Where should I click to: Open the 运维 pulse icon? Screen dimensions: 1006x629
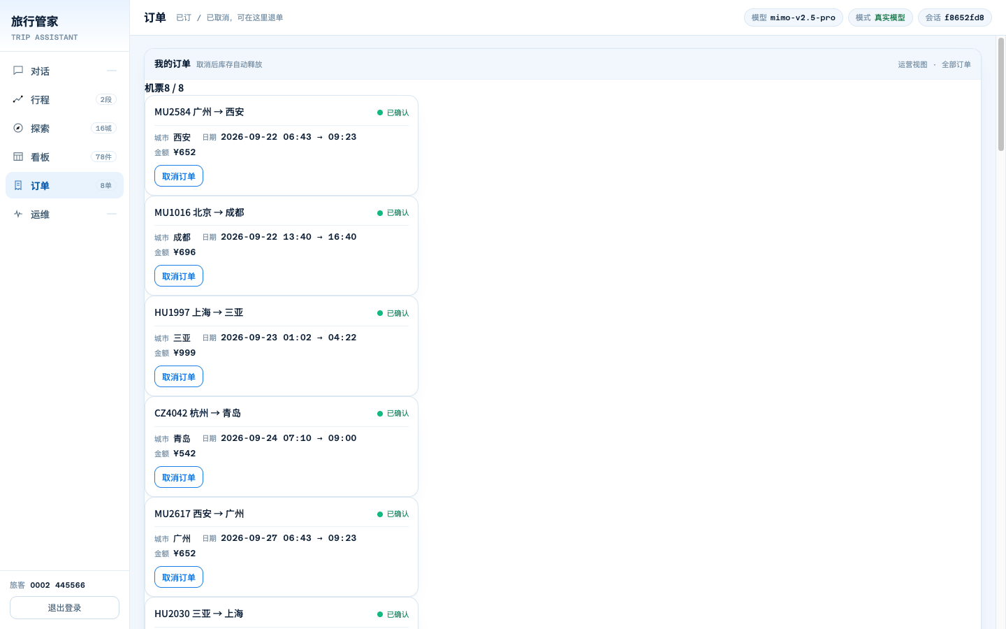click(18, 214)
